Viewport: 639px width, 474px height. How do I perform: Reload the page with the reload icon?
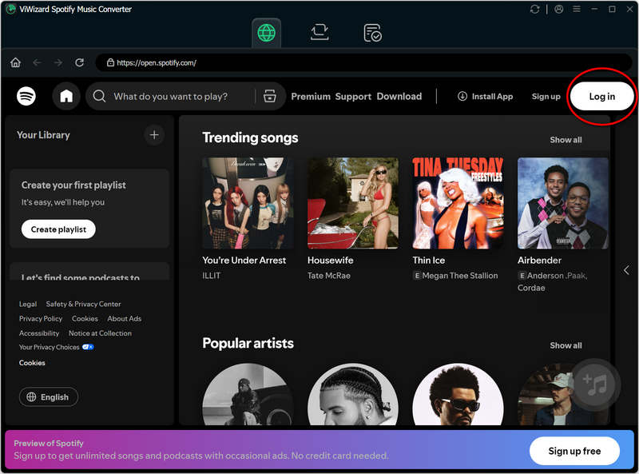[x=79, y=62]
